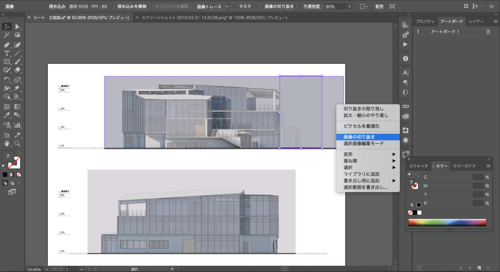Select the Selection tool (black arrow)
This screenshot has width=500, height=272.
point(7,27)
